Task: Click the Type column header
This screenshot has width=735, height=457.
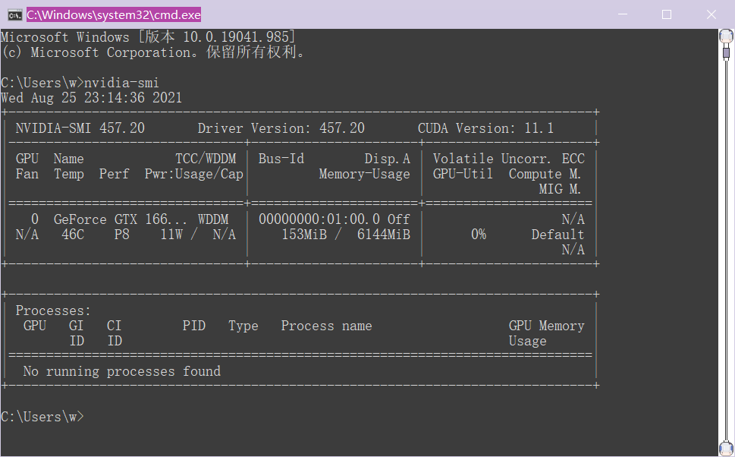Action: coord(243,326)
